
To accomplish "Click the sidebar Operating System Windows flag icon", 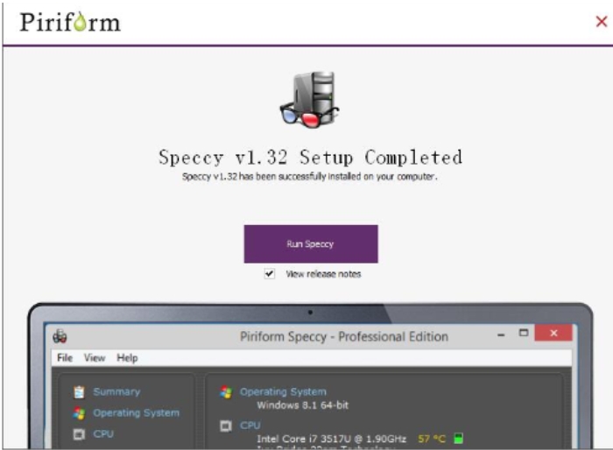I will coord(79,413).
